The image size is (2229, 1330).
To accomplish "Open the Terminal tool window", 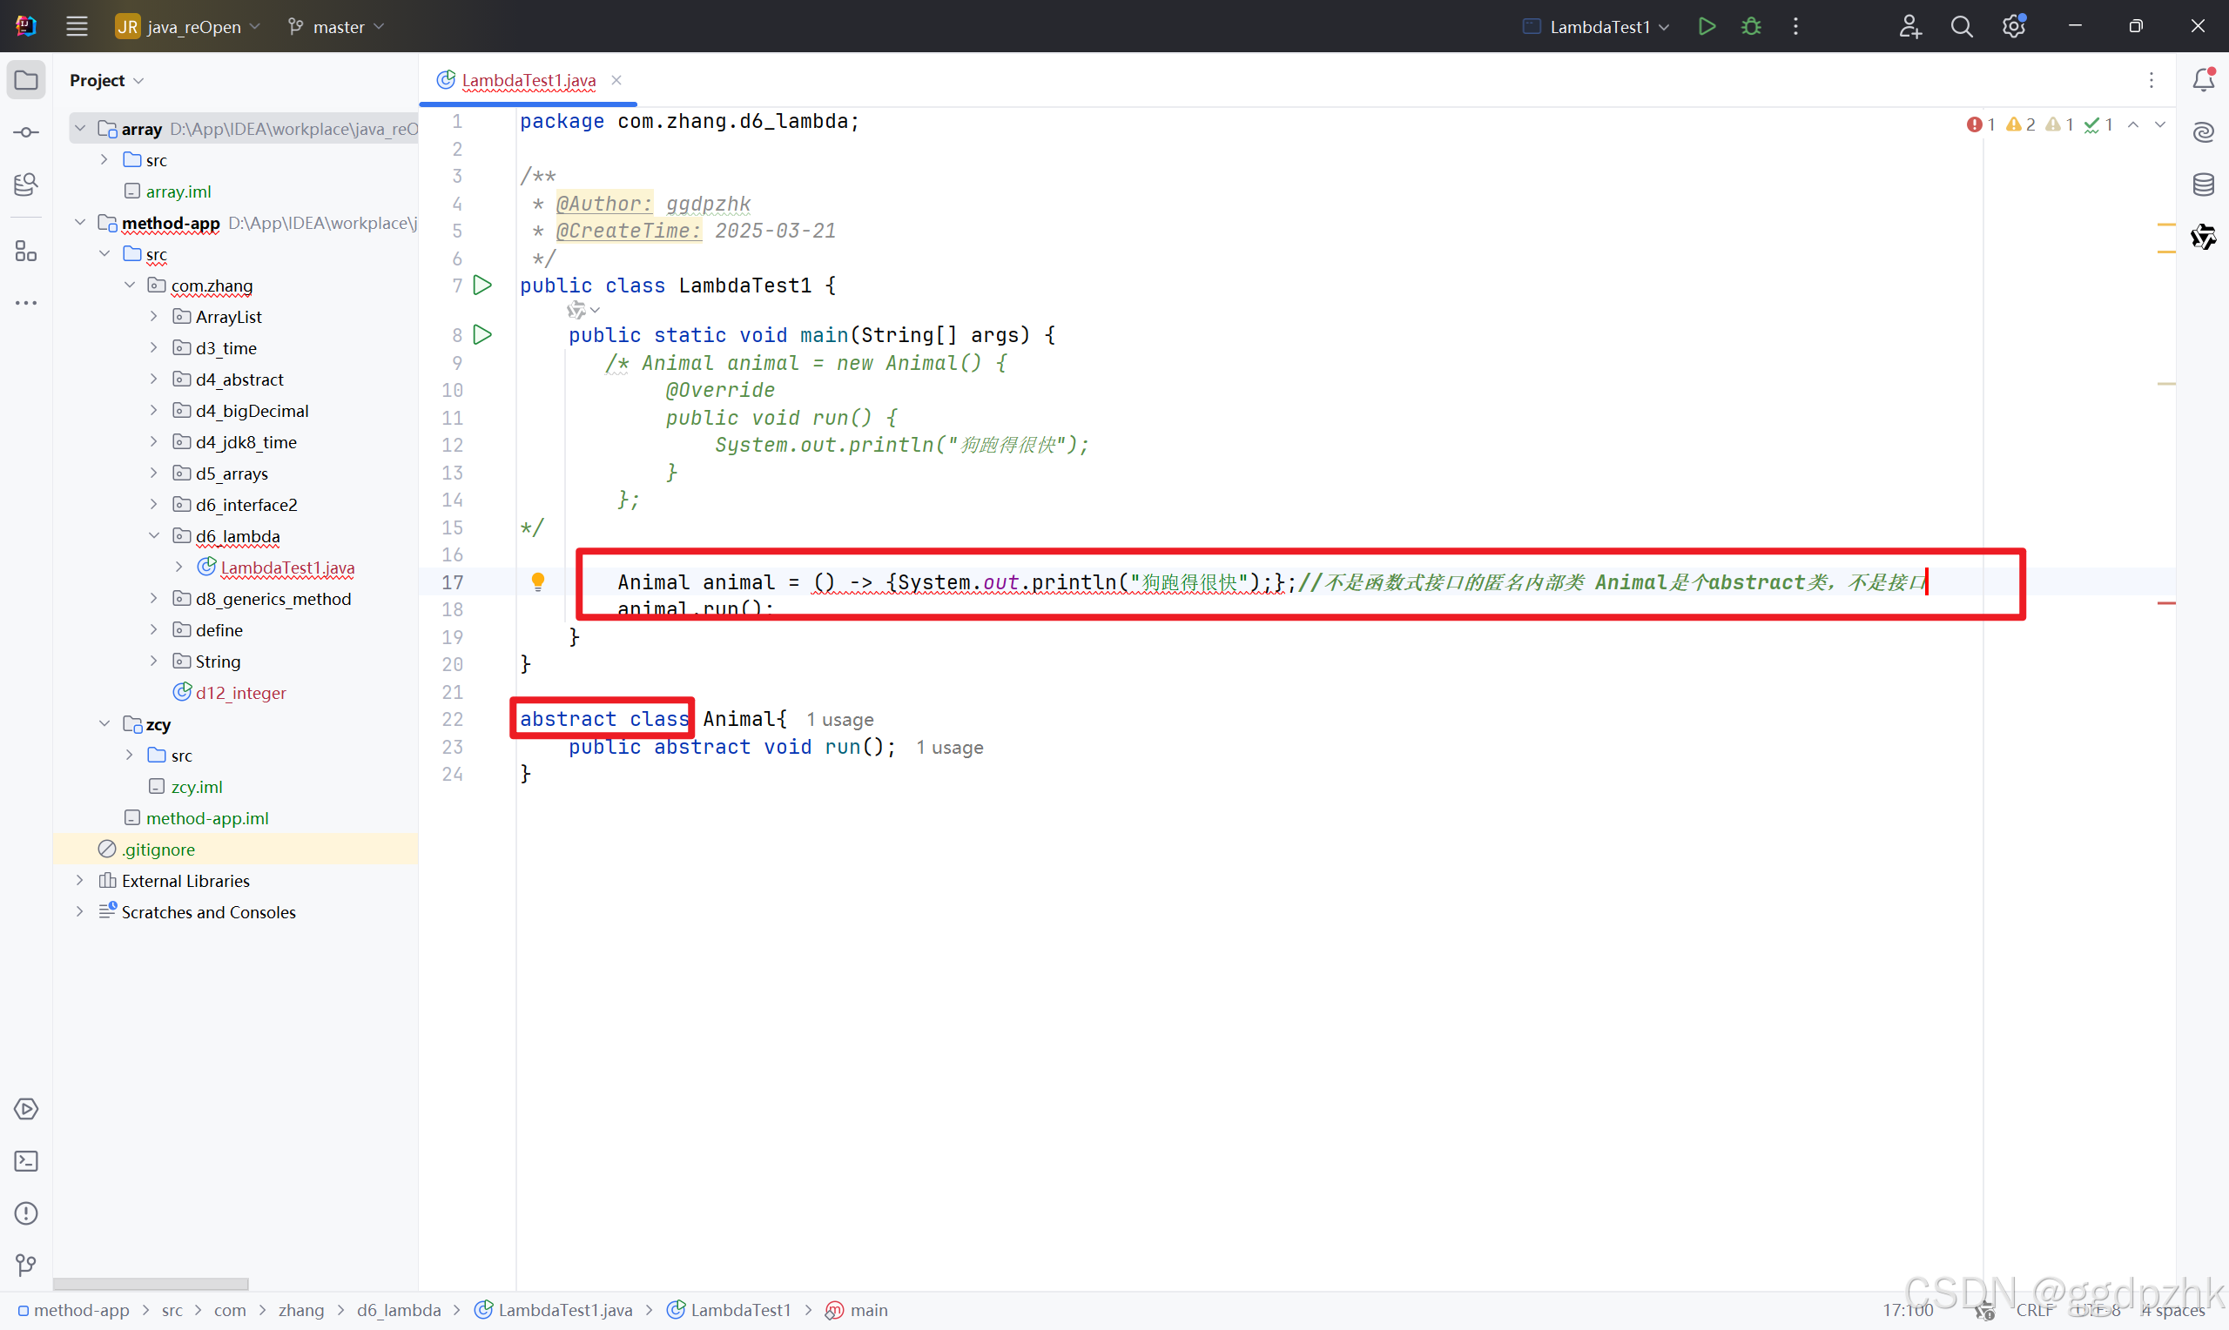I will (x=26, y=1161).
